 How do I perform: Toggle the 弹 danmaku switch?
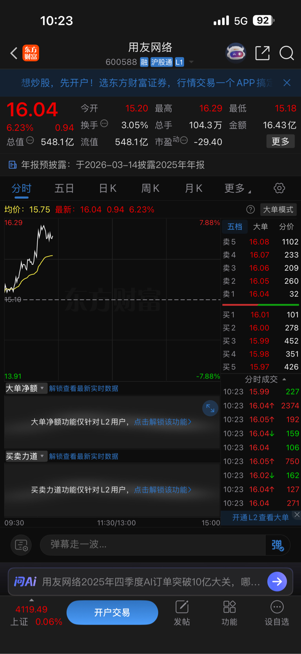click(278, 545)
